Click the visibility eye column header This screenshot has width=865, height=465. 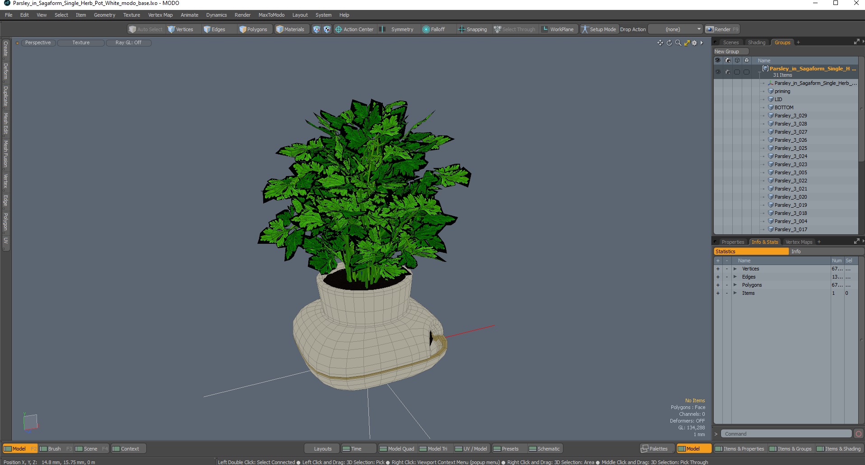pyautogui.click(x=718, y=60)
